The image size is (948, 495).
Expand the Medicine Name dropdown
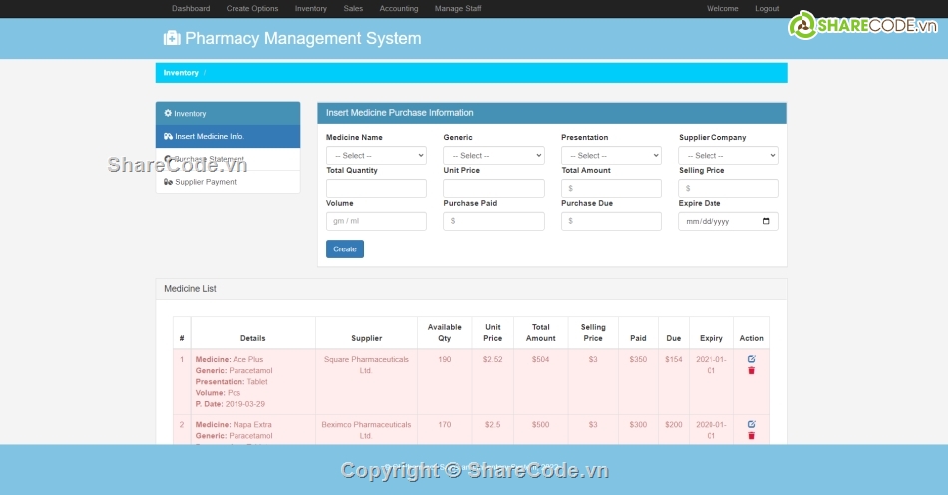click(376, 156)
